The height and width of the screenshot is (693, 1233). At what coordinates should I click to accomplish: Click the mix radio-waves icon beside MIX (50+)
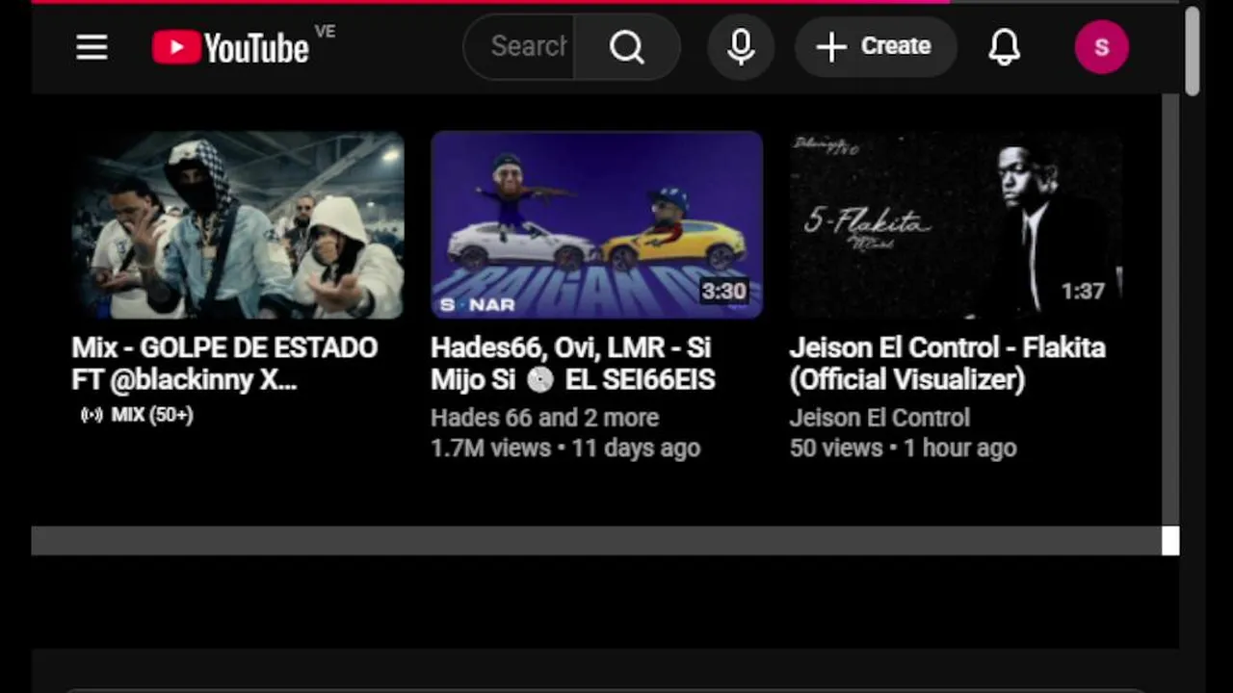pyautogui.click(x=92, y=415)
